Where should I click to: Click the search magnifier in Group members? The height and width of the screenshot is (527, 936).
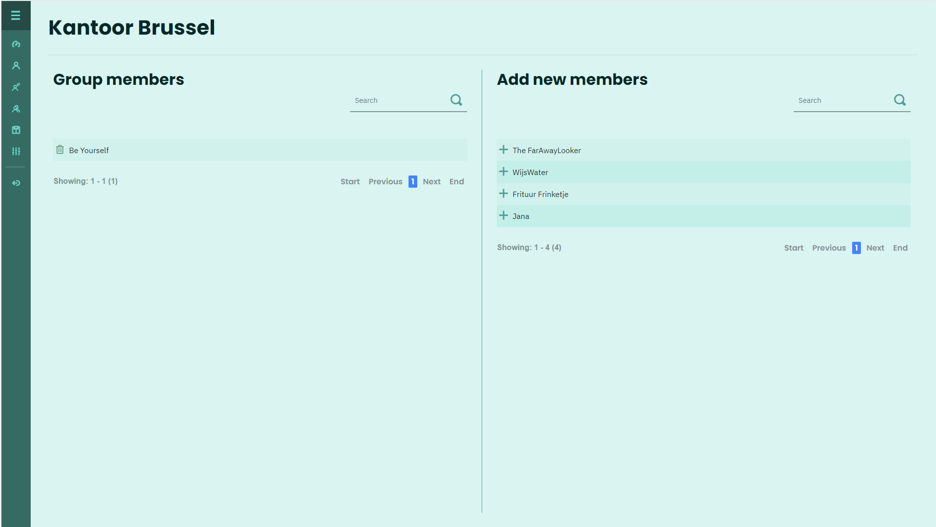pos(456,100)
